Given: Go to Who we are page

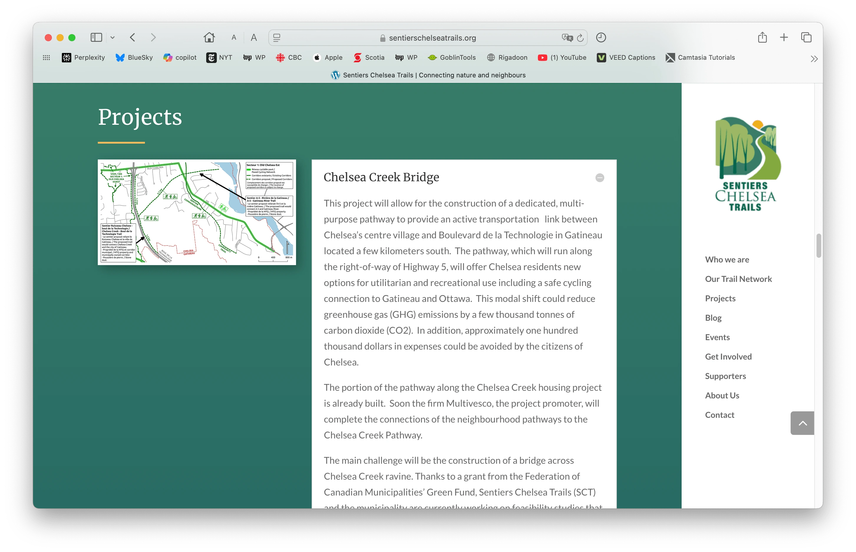Looking at the screenshot, I should (727, 260).
